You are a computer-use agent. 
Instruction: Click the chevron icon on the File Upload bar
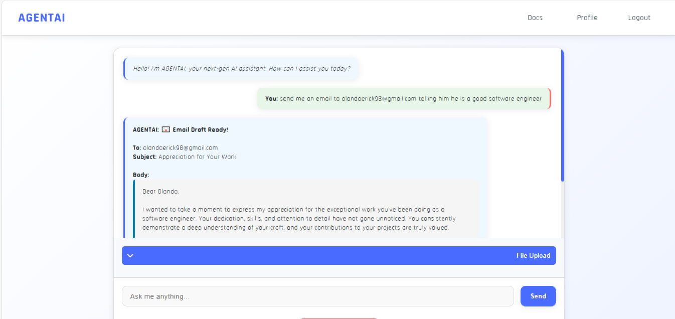130,255
